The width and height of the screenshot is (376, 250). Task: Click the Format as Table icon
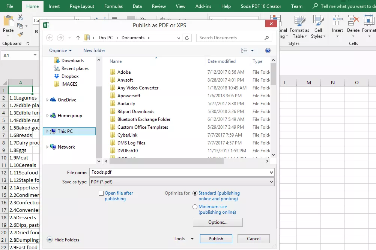click(299, 21)
